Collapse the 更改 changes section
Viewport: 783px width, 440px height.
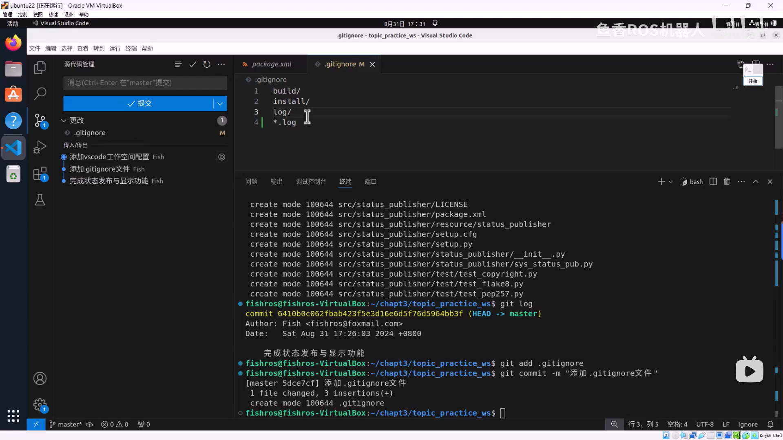pos(64,121)
